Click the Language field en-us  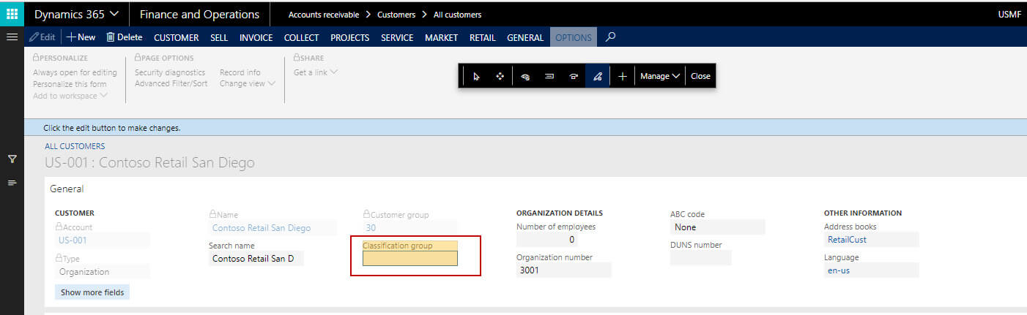(871, 270)
